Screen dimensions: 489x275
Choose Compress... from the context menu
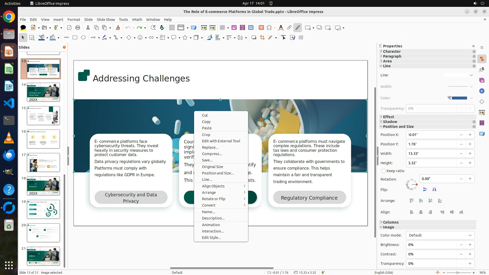(x=212, y=154)
